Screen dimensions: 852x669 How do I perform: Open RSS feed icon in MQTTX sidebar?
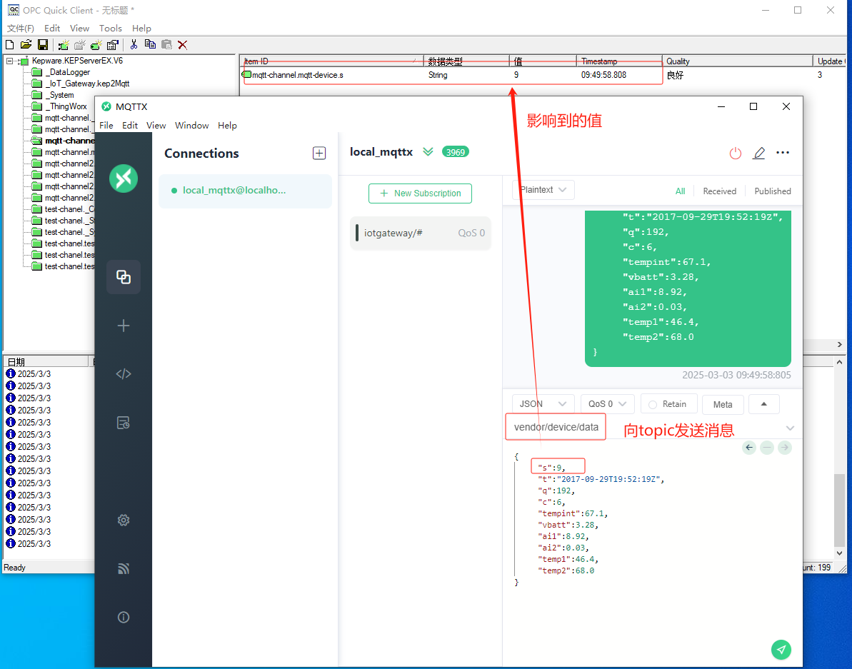tap(124, 568)
